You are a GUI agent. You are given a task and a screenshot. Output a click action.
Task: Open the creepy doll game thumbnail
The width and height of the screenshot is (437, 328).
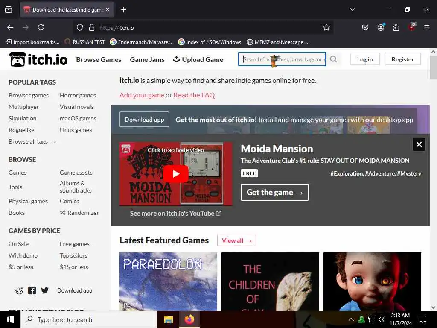click(x=372, y=282)
